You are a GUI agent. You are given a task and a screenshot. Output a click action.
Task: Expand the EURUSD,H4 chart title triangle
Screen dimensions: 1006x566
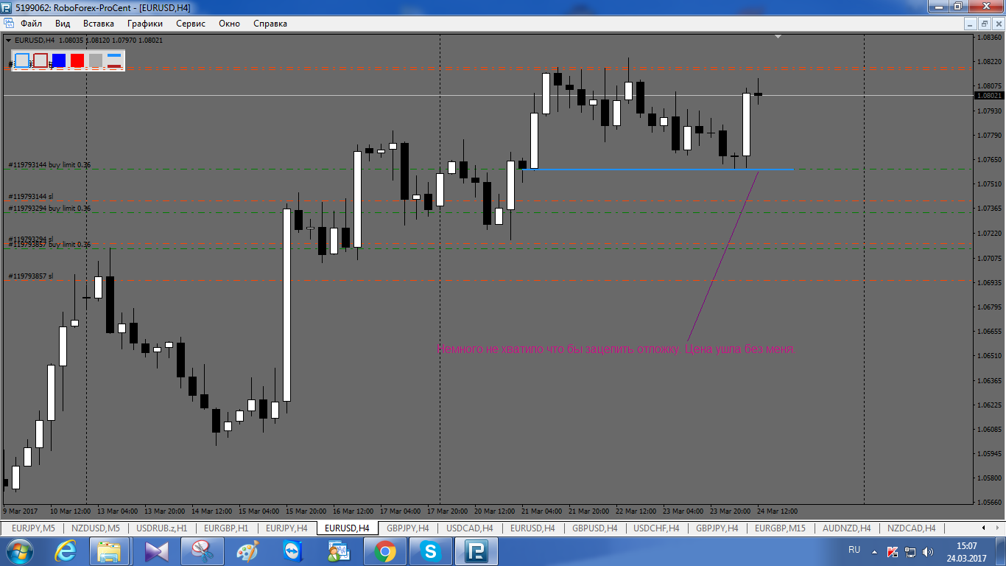pyautogui.click(x=8, y=40)
